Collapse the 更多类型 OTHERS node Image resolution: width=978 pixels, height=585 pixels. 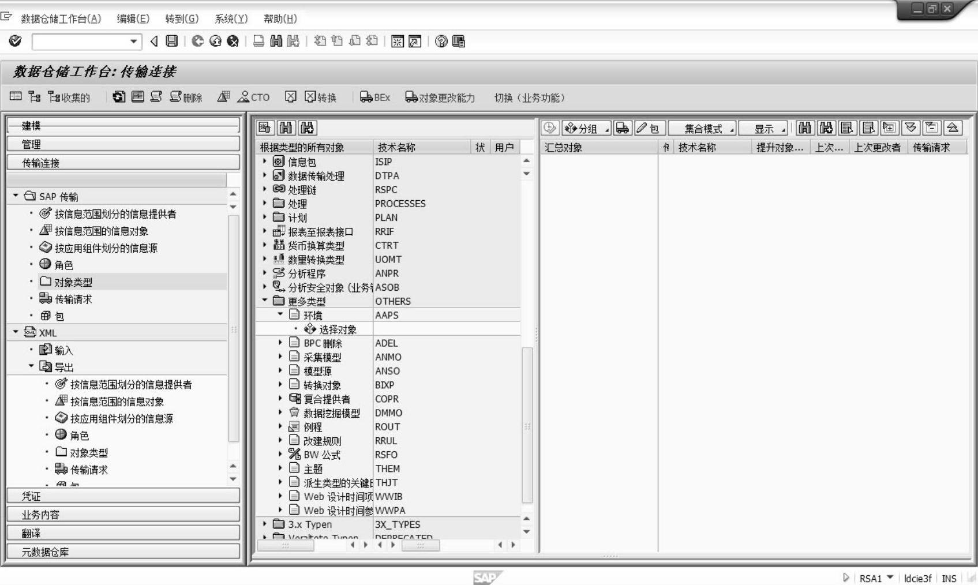click(x=265, y=301)
